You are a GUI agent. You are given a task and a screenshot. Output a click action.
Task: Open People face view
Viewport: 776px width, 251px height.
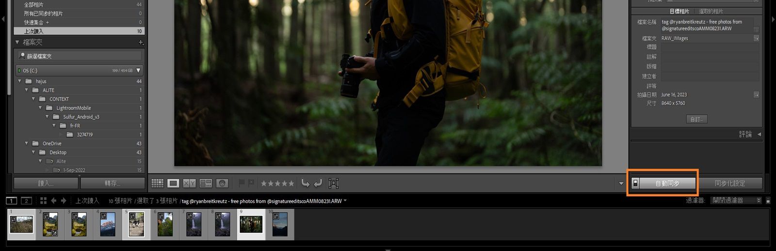pos(223,183)
